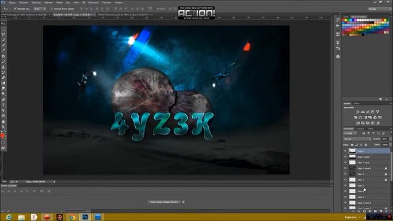This screenshot has width=393, height=221.
Task: Switch to the Renk tab
Action: 346,17
